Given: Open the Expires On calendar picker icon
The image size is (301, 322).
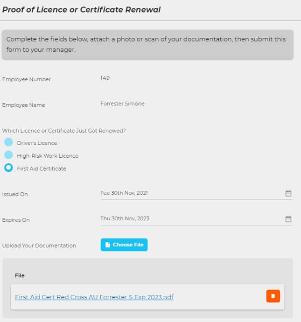Looking at the screenshot, I should (x=288, y=219).
